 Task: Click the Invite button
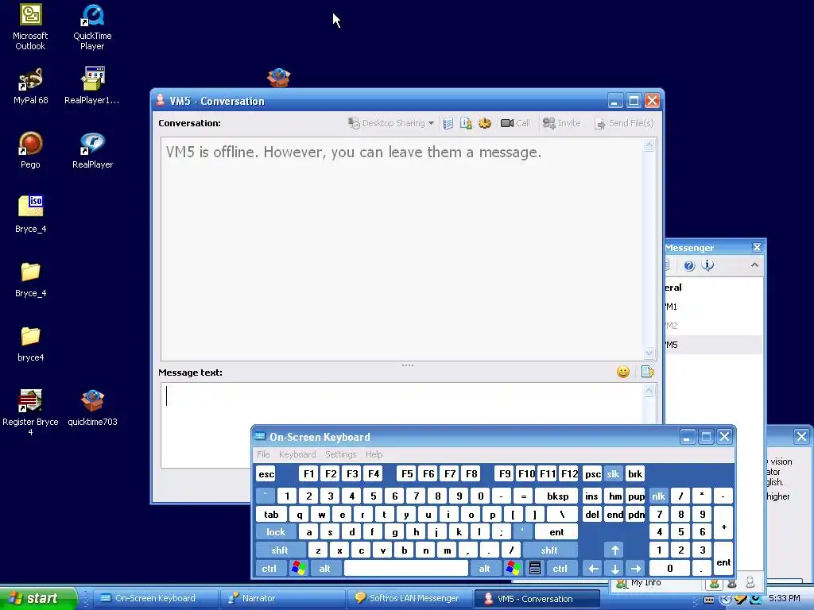562,123
